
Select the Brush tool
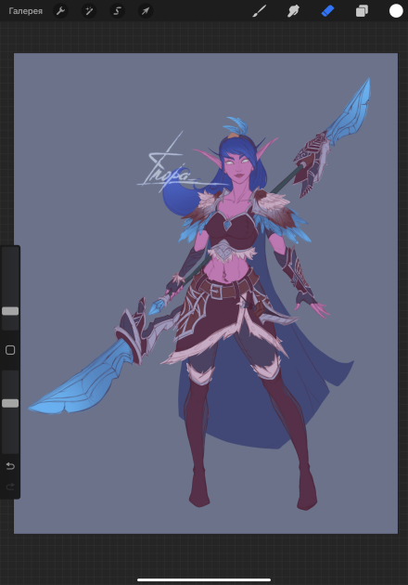(x=260, y=11)
